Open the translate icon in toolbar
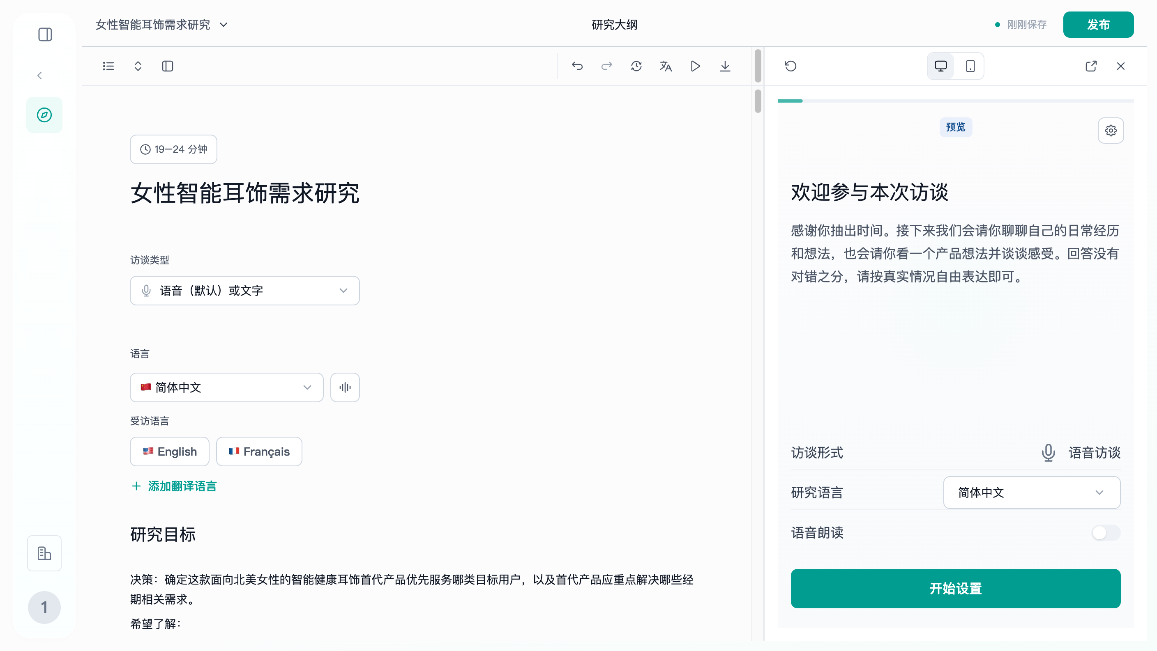The height and width of the screenshot is (651, 1157). (666, 66)
